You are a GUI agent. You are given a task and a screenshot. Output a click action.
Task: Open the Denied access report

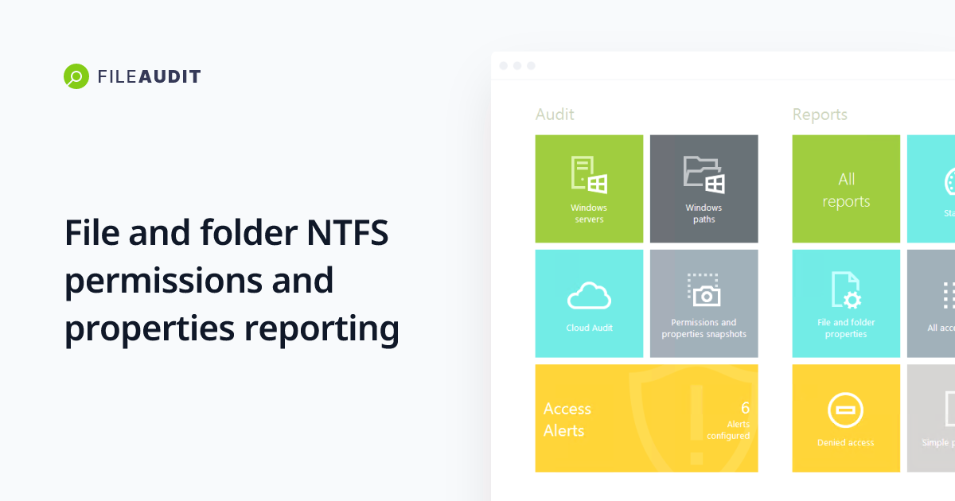click(x=846, y=417)
